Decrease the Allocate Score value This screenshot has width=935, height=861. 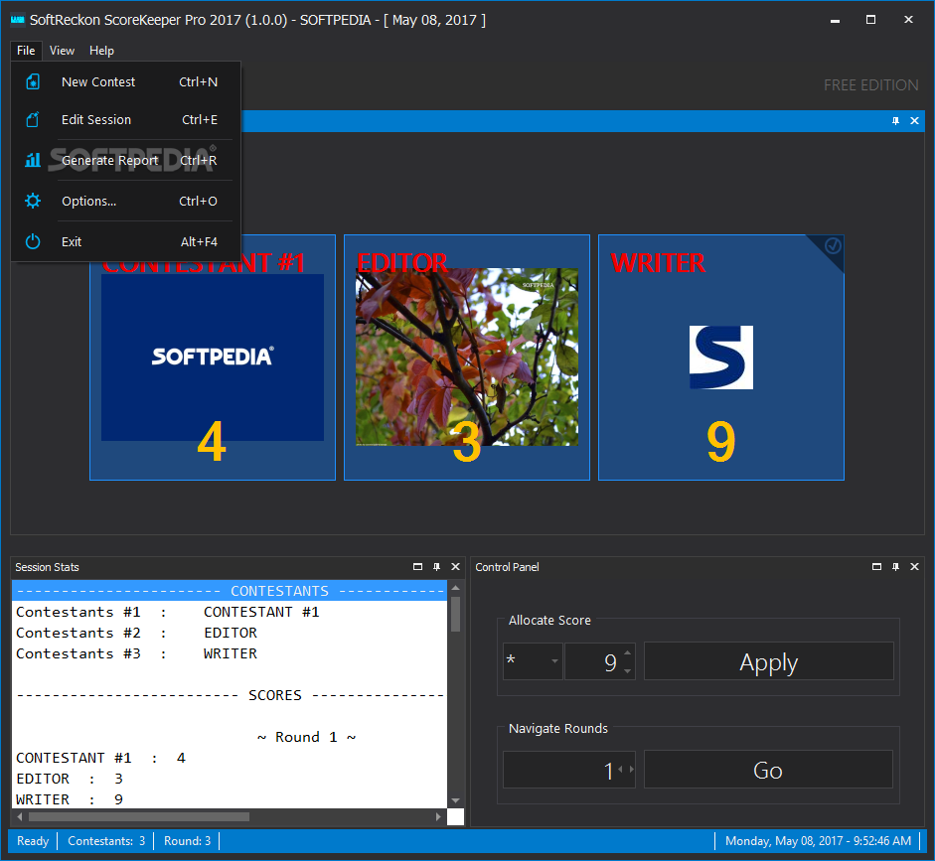[x=627, y=671]
